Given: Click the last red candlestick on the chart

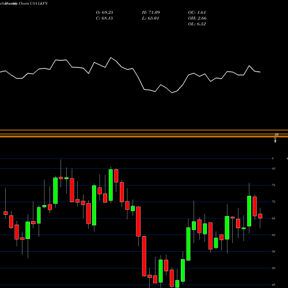Looking at the screenshot, I should click(x=260, y=216).
